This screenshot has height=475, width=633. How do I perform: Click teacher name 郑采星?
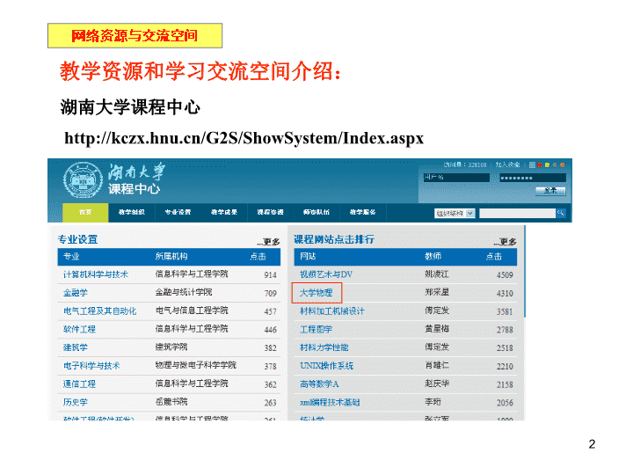[437, 292]
